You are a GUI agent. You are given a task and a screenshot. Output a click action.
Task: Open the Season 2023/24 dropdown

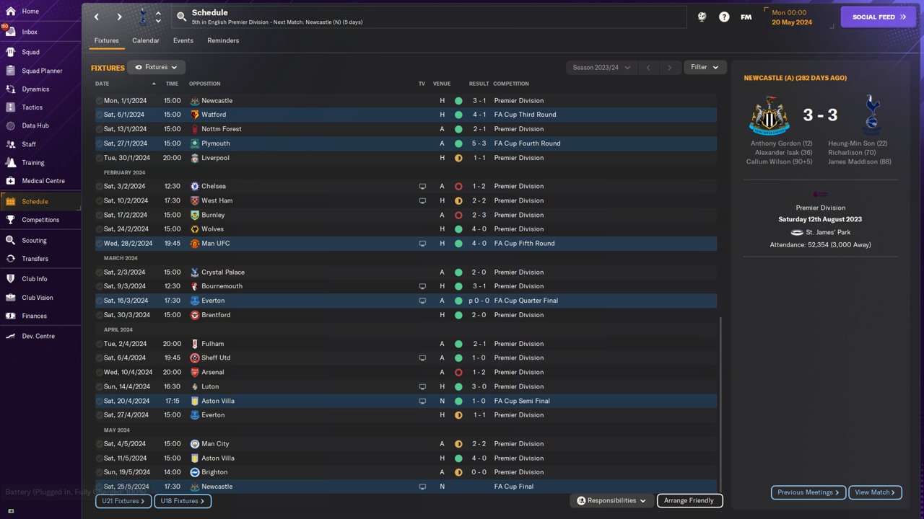click(x=601, y=67)
